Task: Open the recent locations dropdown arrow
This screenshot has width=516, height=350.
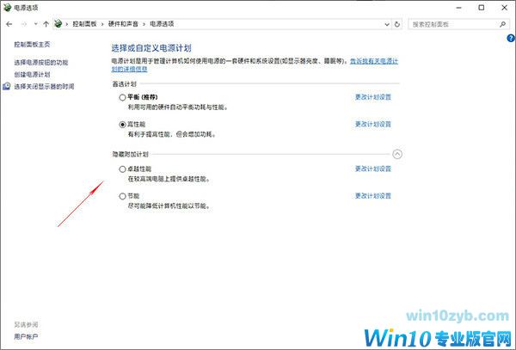Action: 35,24
